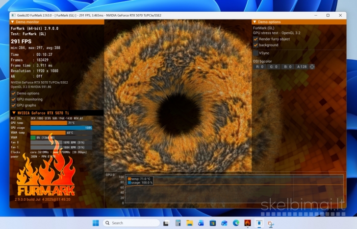Launch Microsoft Store from the taskbar
The width and height of the screenshot is (357, 229).
(x=213, y=223)
